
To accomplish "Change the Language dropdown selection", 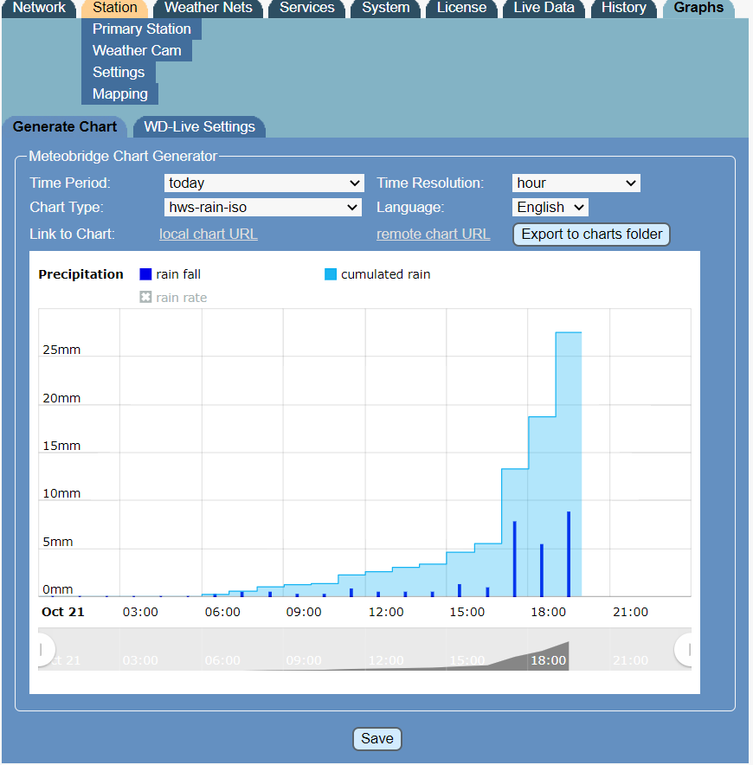I will pos(550,208).
